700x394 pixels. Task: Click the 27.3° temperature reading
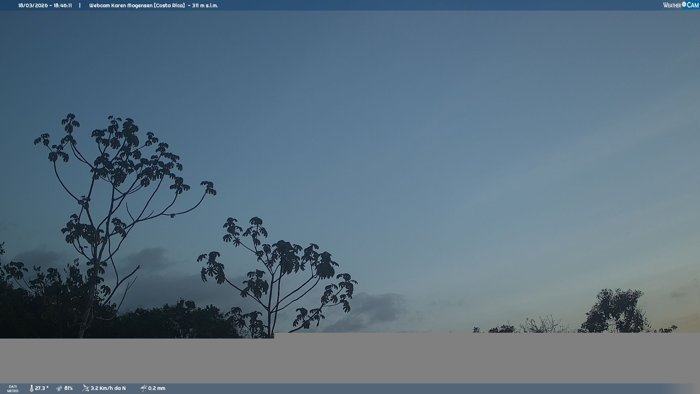pos(42,388)
